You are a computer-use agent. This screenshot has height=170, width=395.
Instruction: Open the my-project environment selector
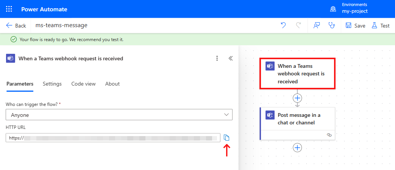point(355,8)
